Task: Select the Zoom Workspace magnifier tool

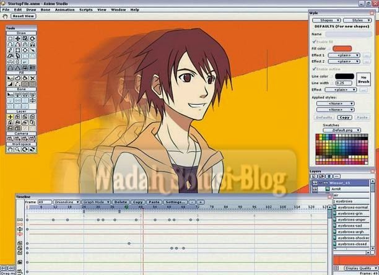Action: (17, 150)
